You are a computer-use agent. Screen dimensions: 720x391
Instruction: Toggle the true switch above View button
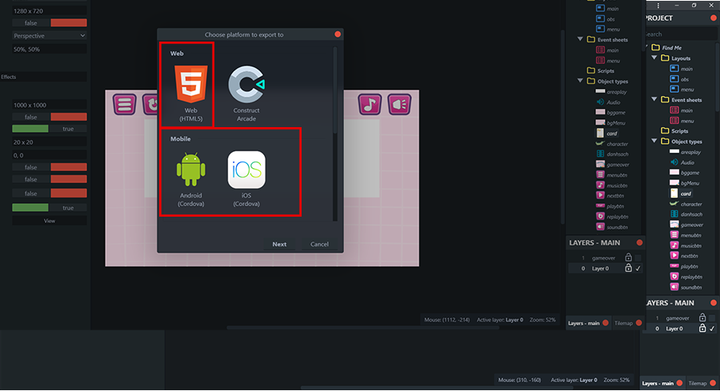49,208
